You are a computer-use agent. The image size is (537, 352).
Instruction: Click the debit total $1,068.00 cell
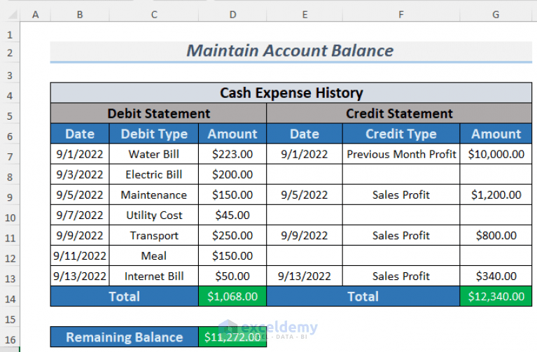[232, 296]
